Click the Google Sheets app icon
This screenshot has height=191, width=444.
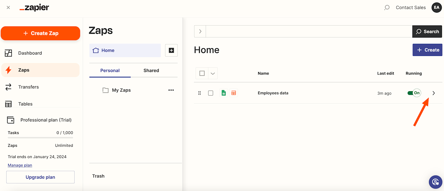click(x=224, y=93)
